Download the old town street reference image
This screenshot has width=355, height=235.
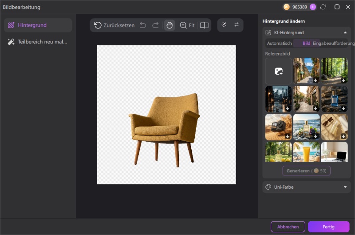pos(316,80)
